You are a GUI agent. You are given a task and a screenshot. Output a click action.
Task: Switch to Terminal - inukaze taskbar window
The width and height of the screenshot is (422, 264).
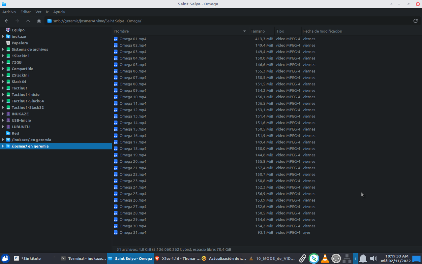pos(83,258)
